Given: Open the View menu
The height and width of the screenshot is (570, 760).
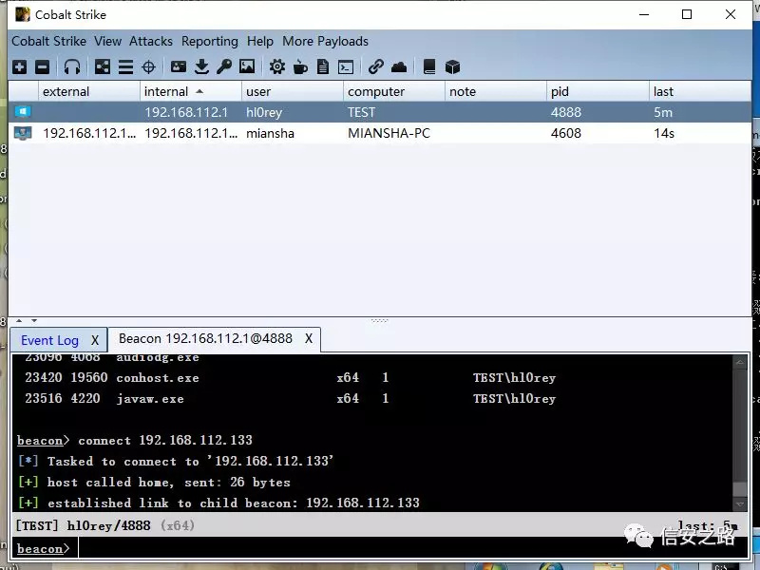Looking at the screenshot, I should point(107,41).
